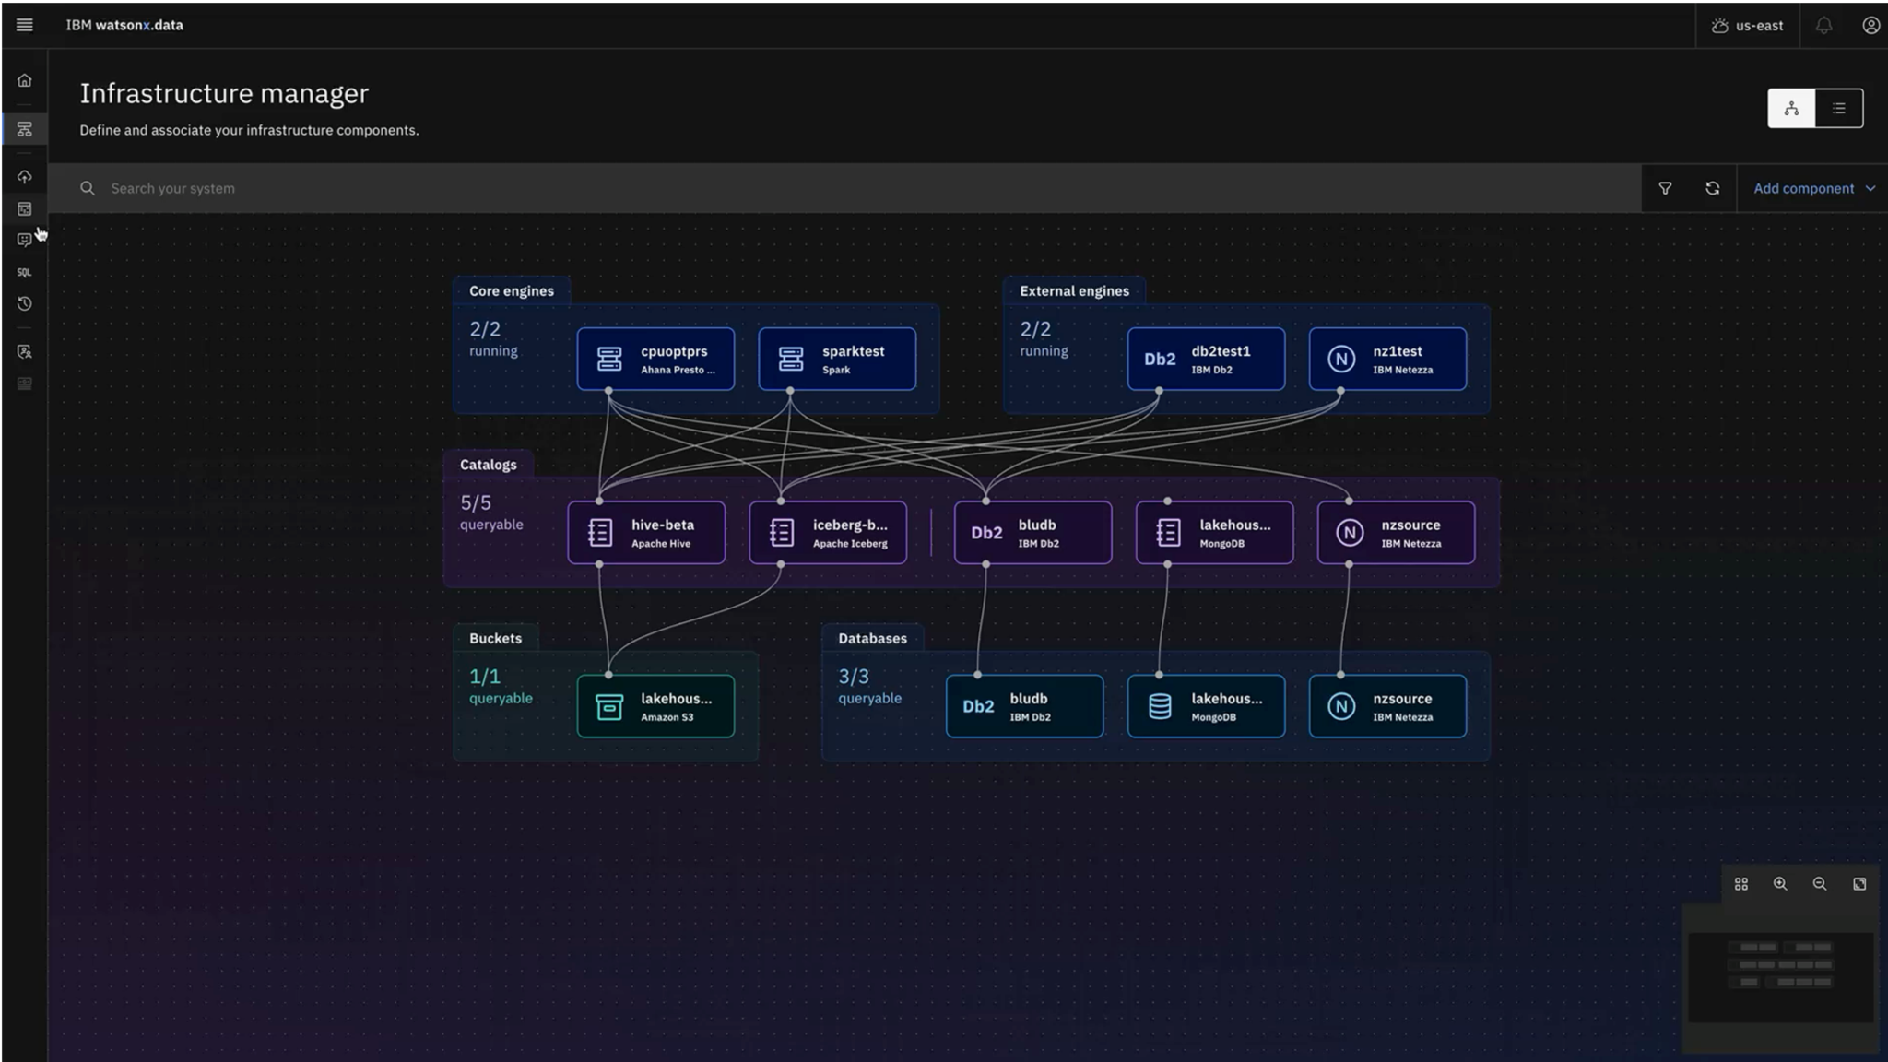
Task: Open the Access control sidebar icon
Action: click(x=25, y=351)
